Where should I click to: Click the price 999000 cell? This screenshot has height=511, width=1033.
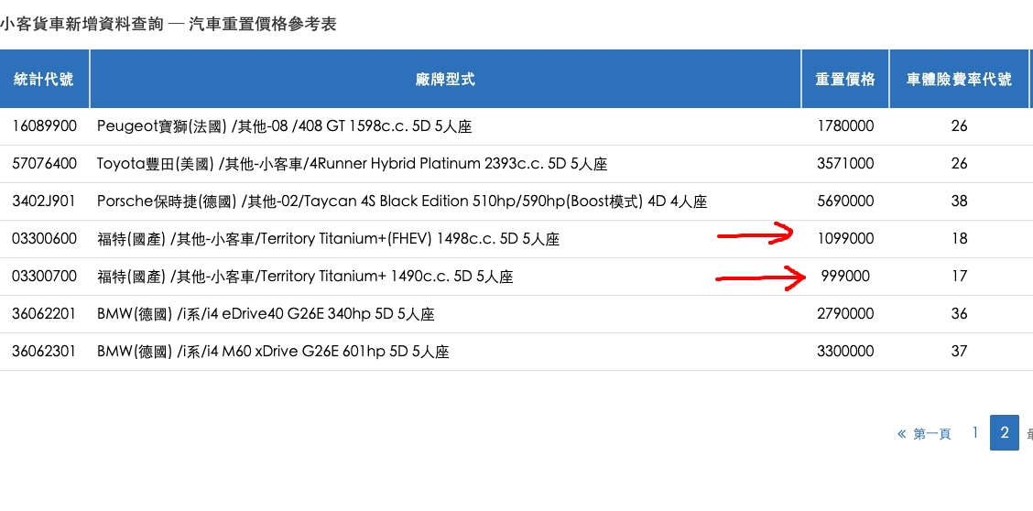tap(845, 277)
